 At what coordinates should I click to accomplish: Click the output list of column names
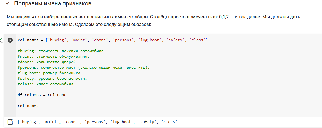point(99,122)
